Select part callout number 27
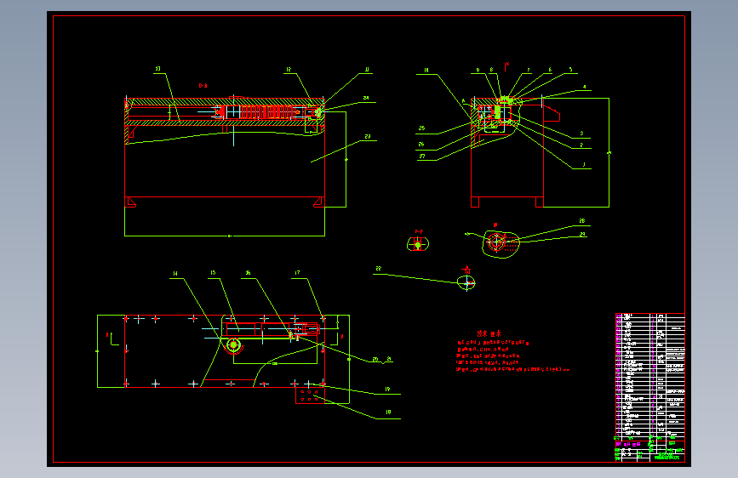The height and width of the screenshot is (478, 738). (422, 156)
